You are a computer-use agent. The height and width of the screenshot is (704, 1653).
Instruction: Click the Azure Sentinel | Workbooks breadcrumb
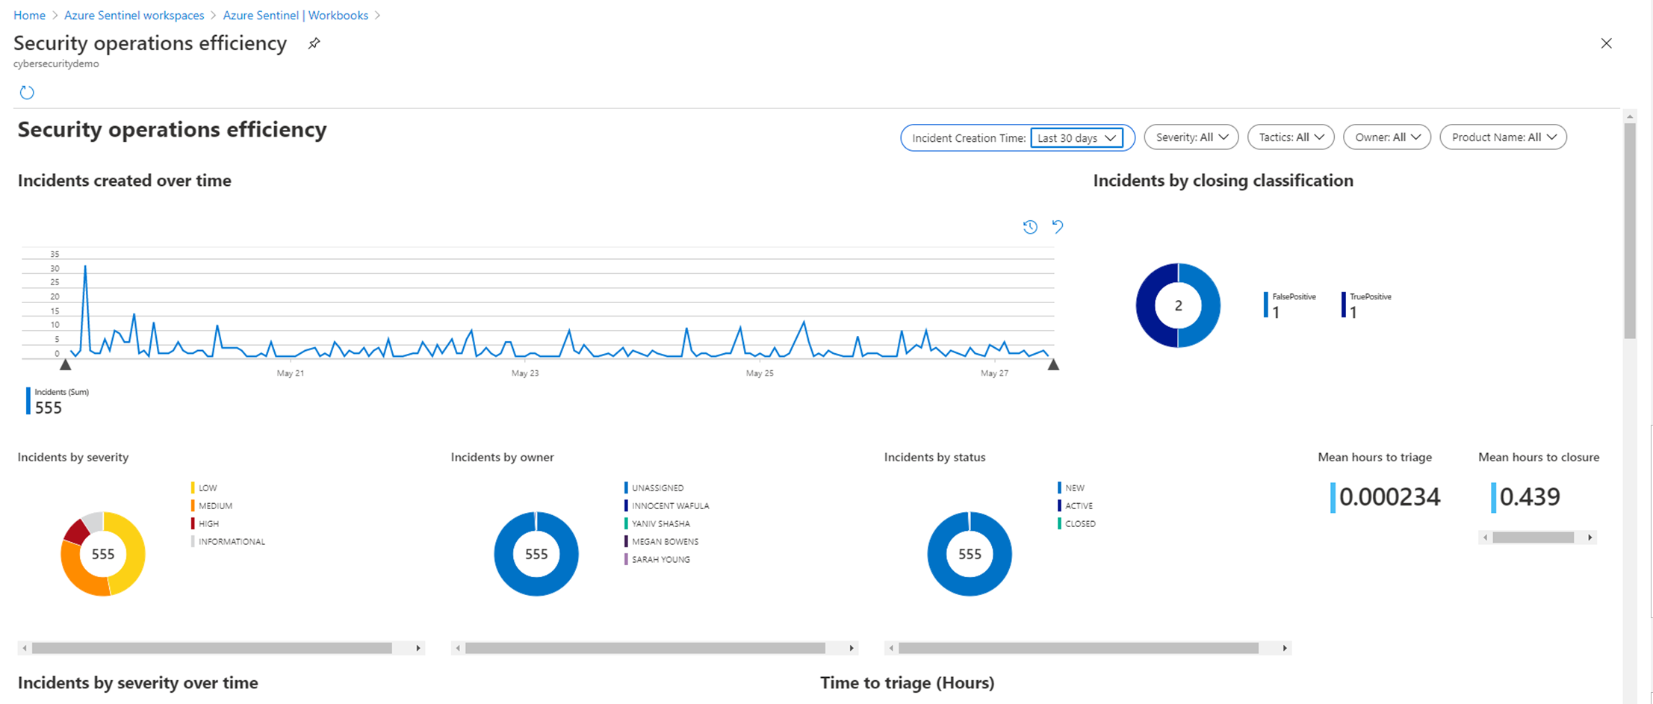(296, 15)
